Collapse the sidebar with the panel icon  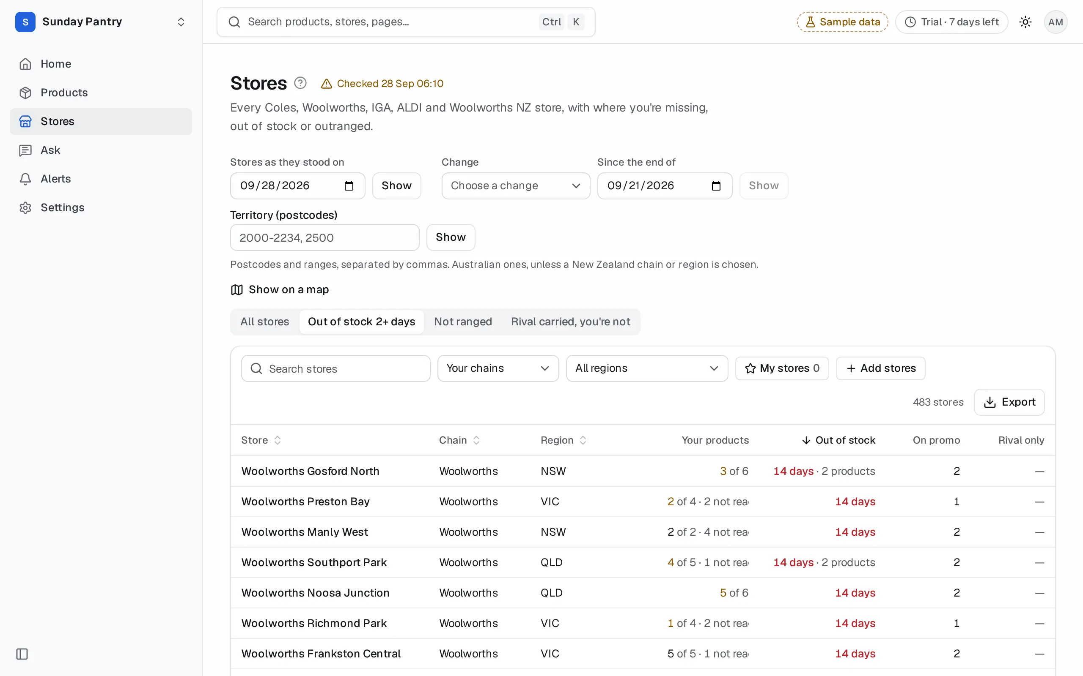(x=22, y=654)
